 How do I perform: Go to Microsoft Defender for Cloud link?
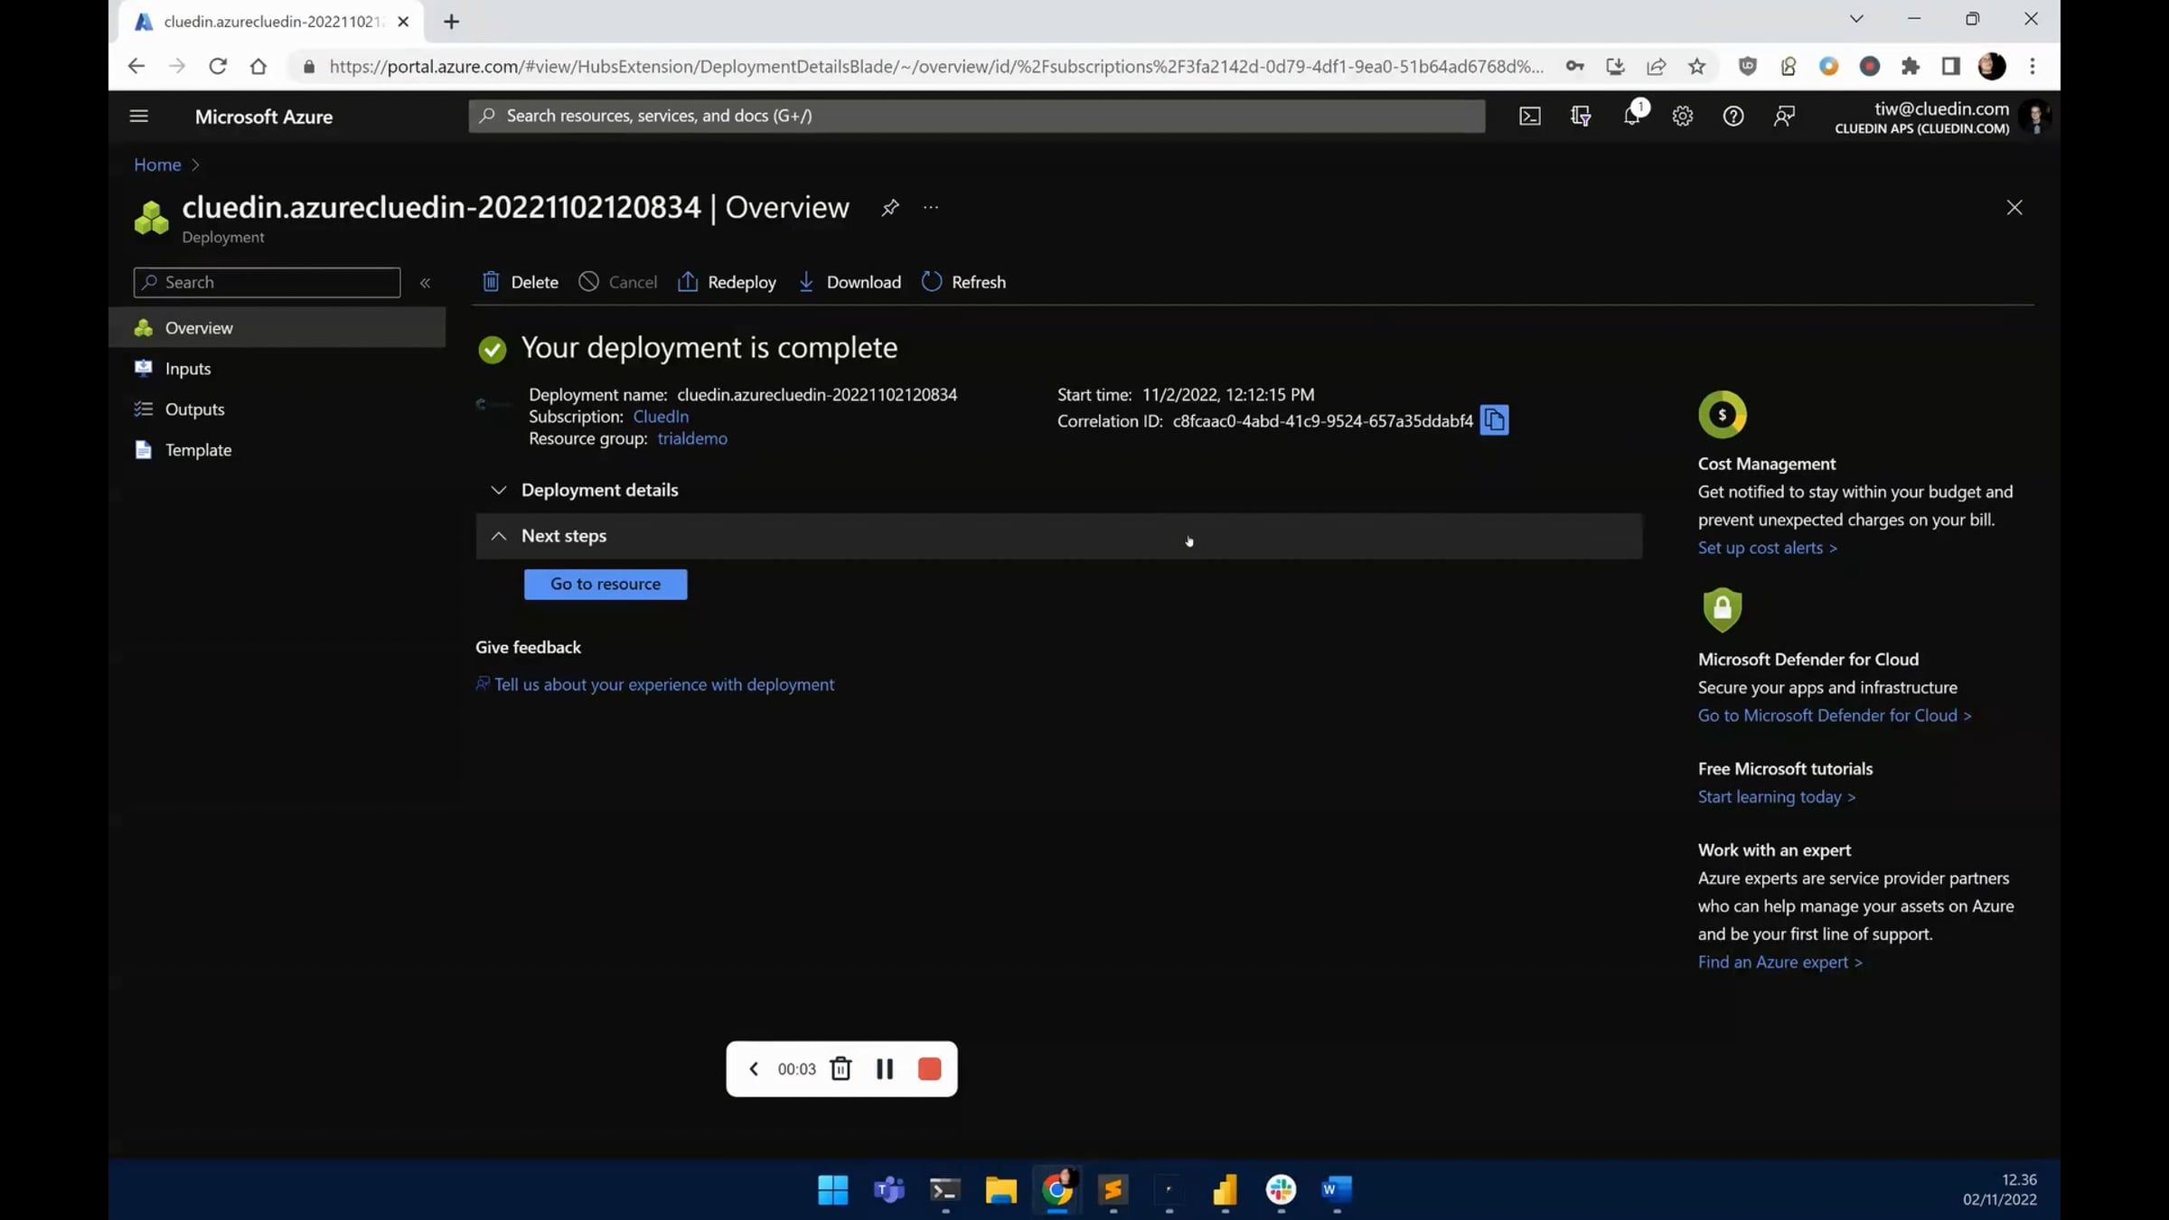[x=1834, y=716]
